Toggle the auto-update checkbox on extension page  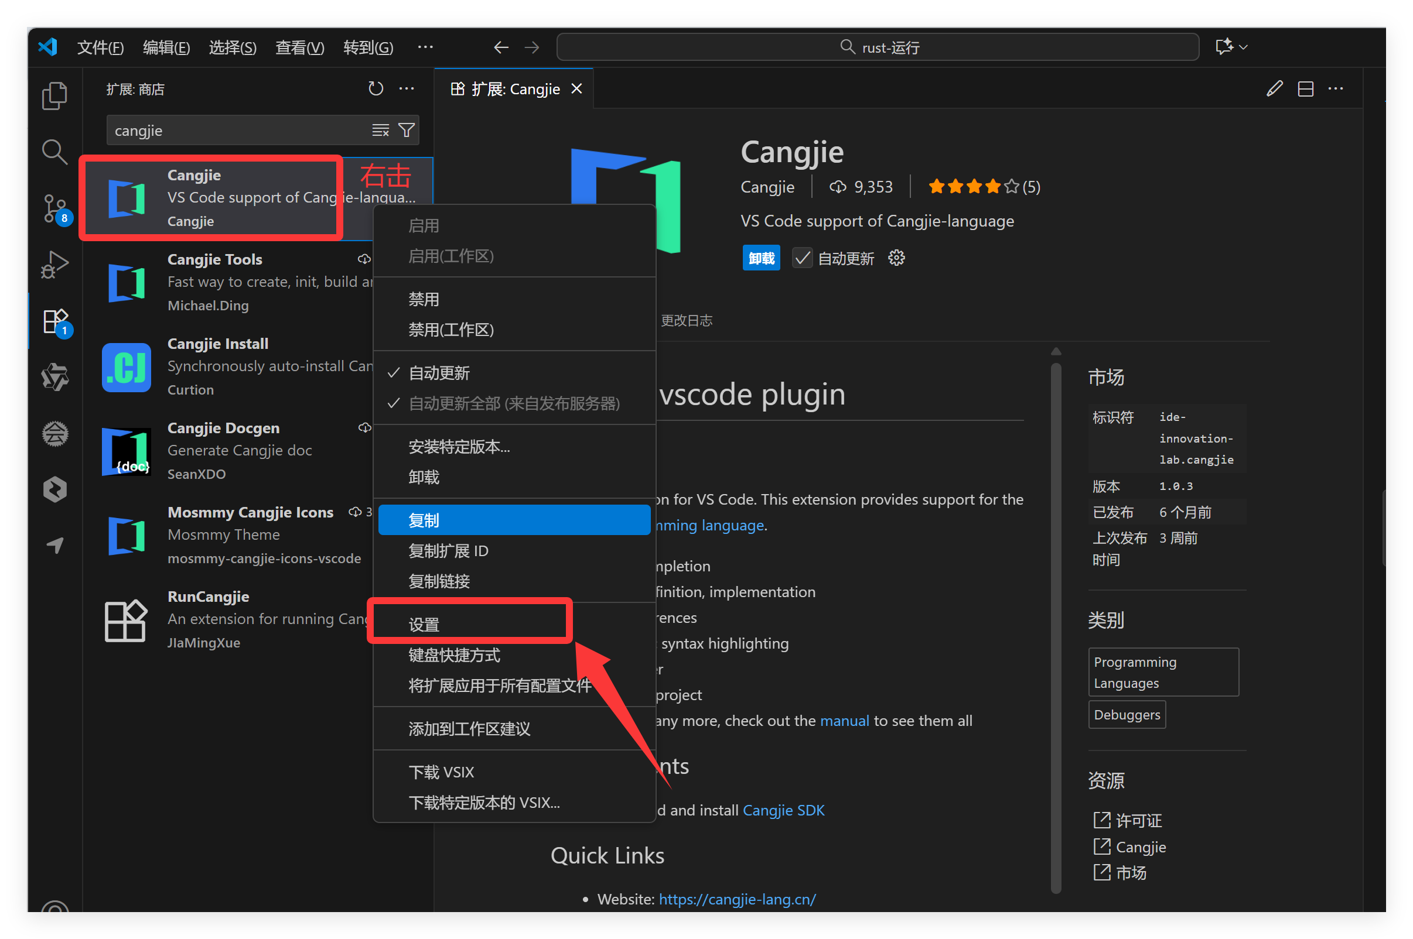click(x=802, y=258)
